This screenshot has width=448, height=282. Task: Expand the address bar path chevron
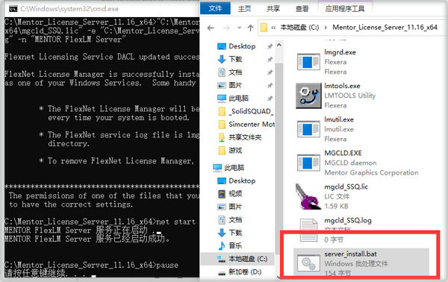(273, 28)
